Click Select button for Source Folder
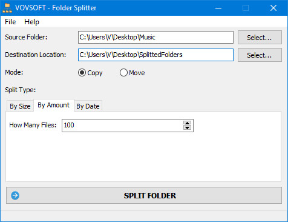288x222 pixels. (260, 38)
